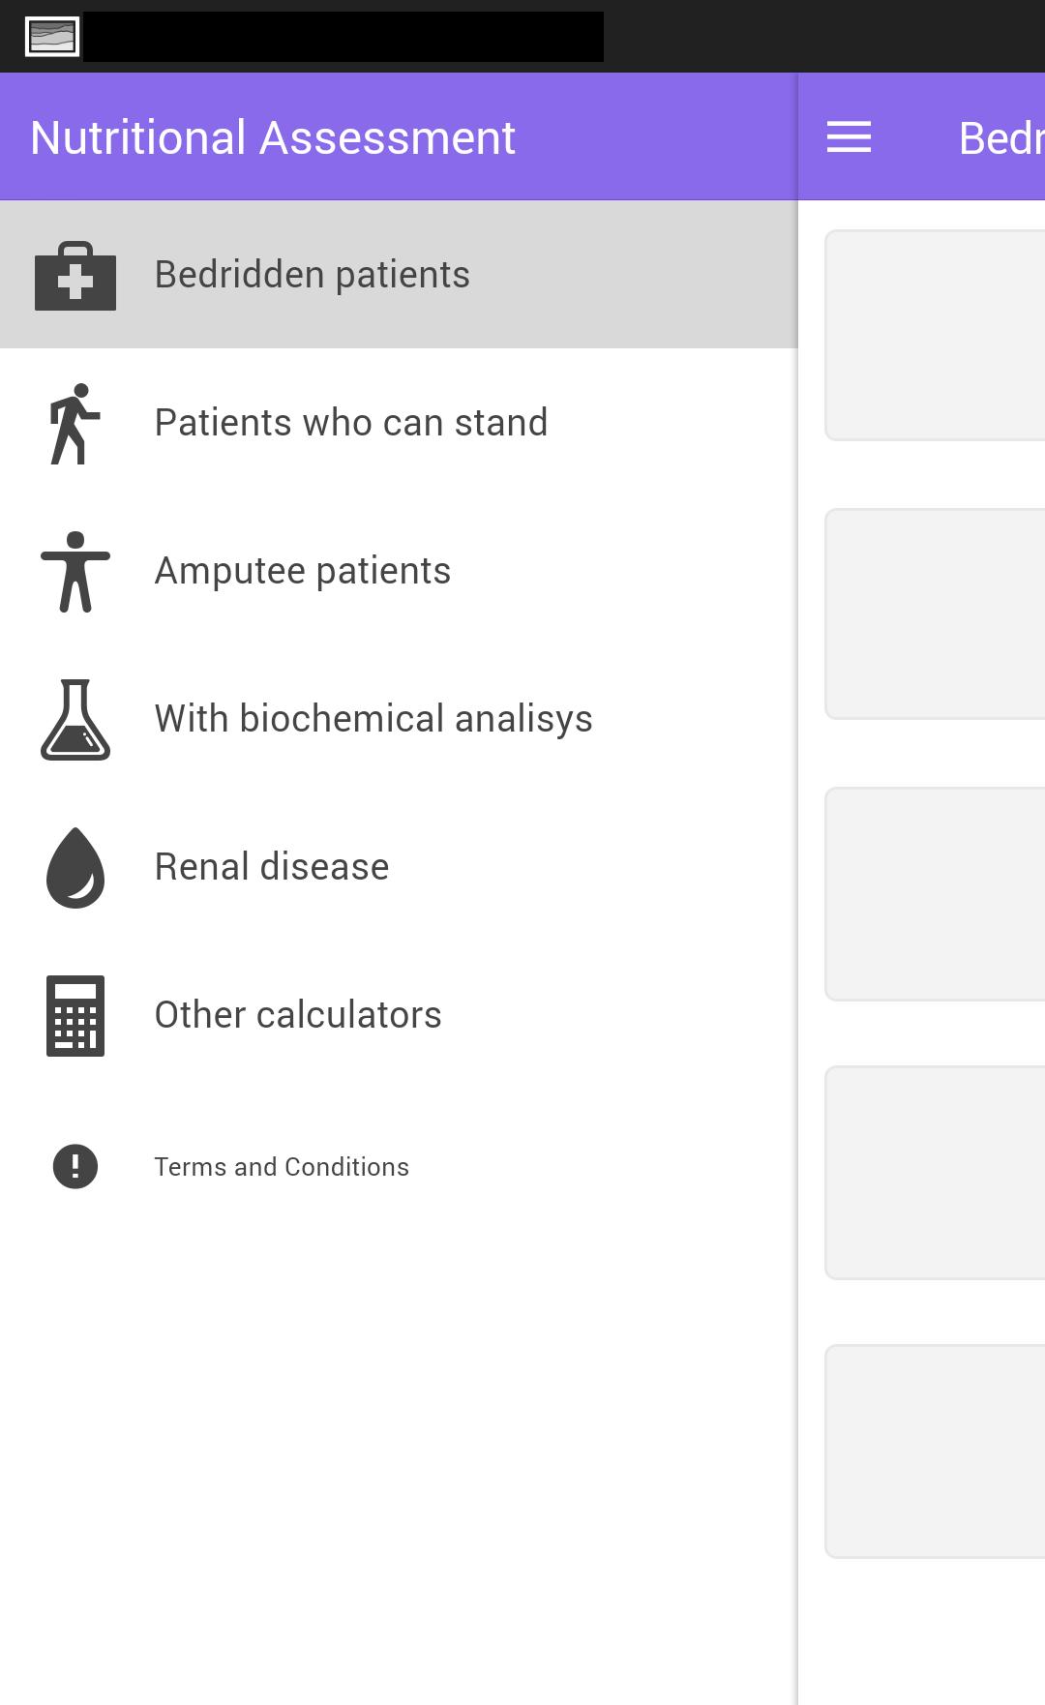The image size is (1045, 1705).
Task: Click the medical kit icon for bedridden patients
Action: [75, 276]
